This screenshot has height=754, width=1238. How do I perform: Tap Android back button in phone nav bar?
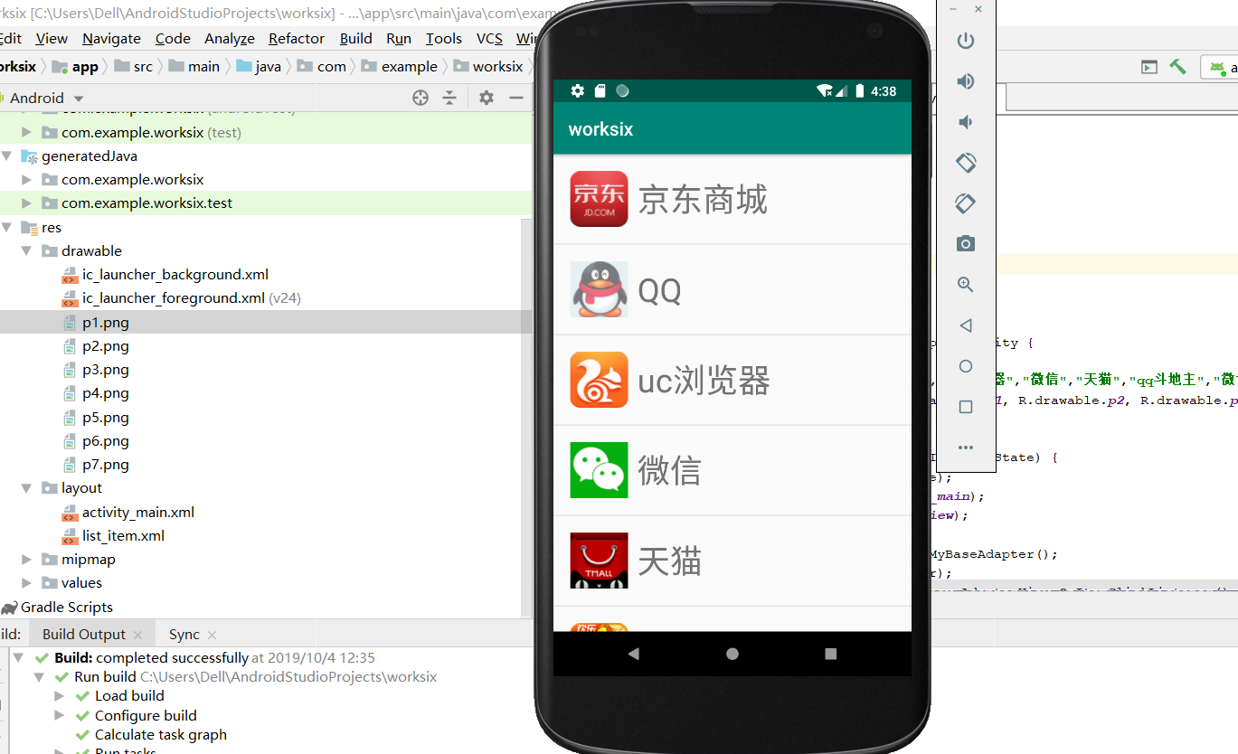633,654
